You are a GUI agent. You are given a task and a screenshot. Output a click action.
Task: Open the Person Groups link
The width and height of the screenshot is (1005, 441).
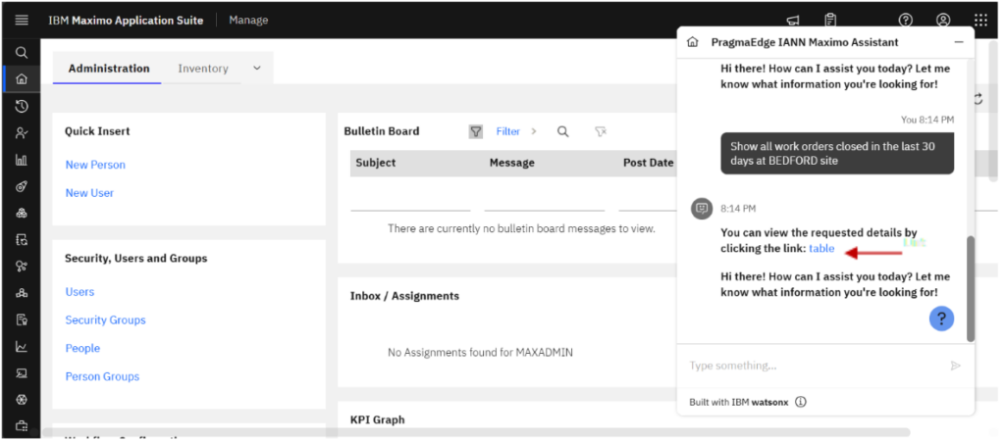[x=102, y=376]
